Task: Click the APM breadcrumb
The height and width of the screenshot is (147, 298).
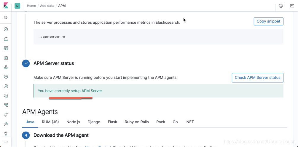Action: coord(62,6)
